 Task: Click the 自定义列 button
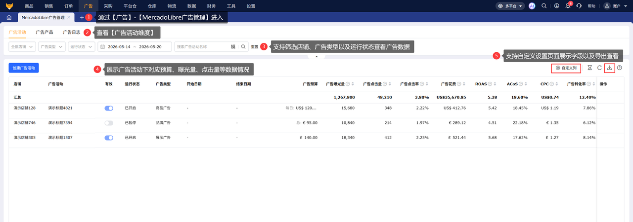click(x=566, y=68)
